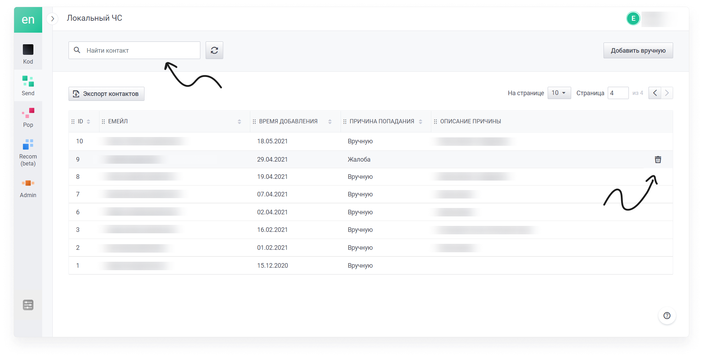Select date cell '29.04.2021'
This screenshot has height=358, width=703.
point(272,160)
